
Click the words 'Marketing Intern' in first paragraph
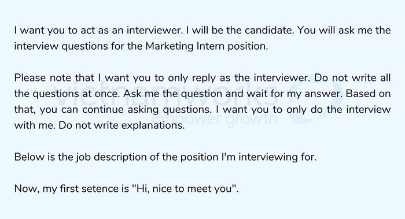point(185,46)
